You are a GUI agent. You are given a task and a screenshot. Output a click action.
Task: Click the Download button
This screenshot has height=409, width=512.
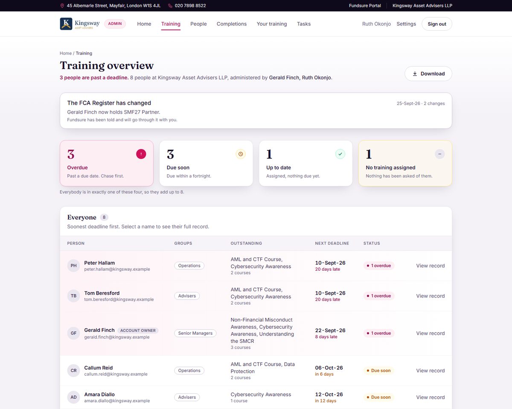pos(428,73)
